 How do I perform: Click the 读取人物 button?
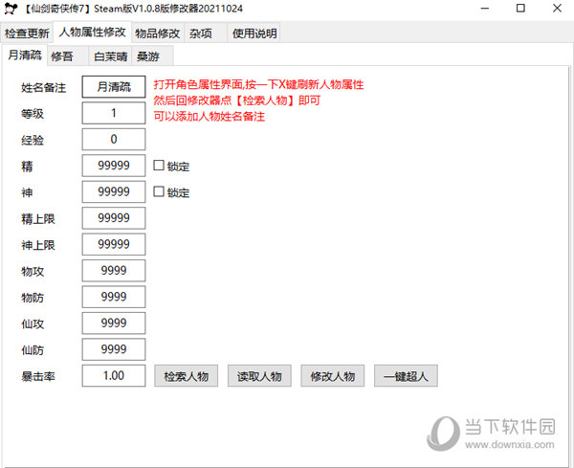pos(259,376)
